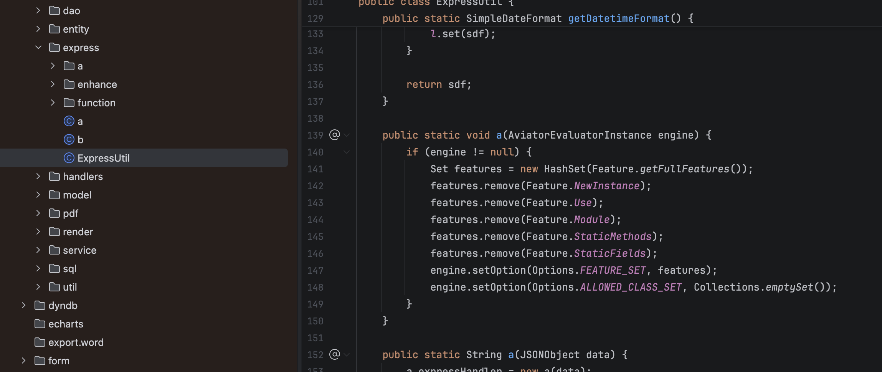Viewport: 882px width, 372px height.
Task: Click class icon beside file b
Action: coord(69,139)
